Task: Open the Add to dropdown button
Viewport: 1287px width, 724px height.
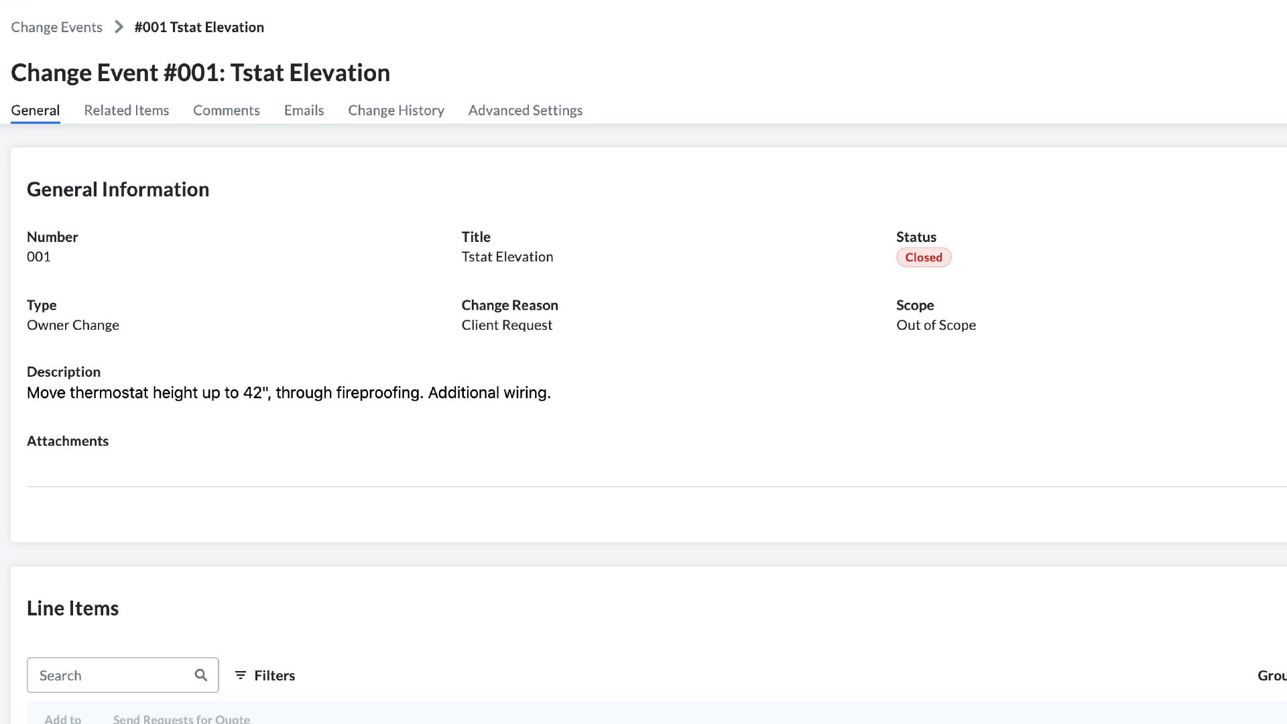Action: pyautogui.click(x=62, y=718)
